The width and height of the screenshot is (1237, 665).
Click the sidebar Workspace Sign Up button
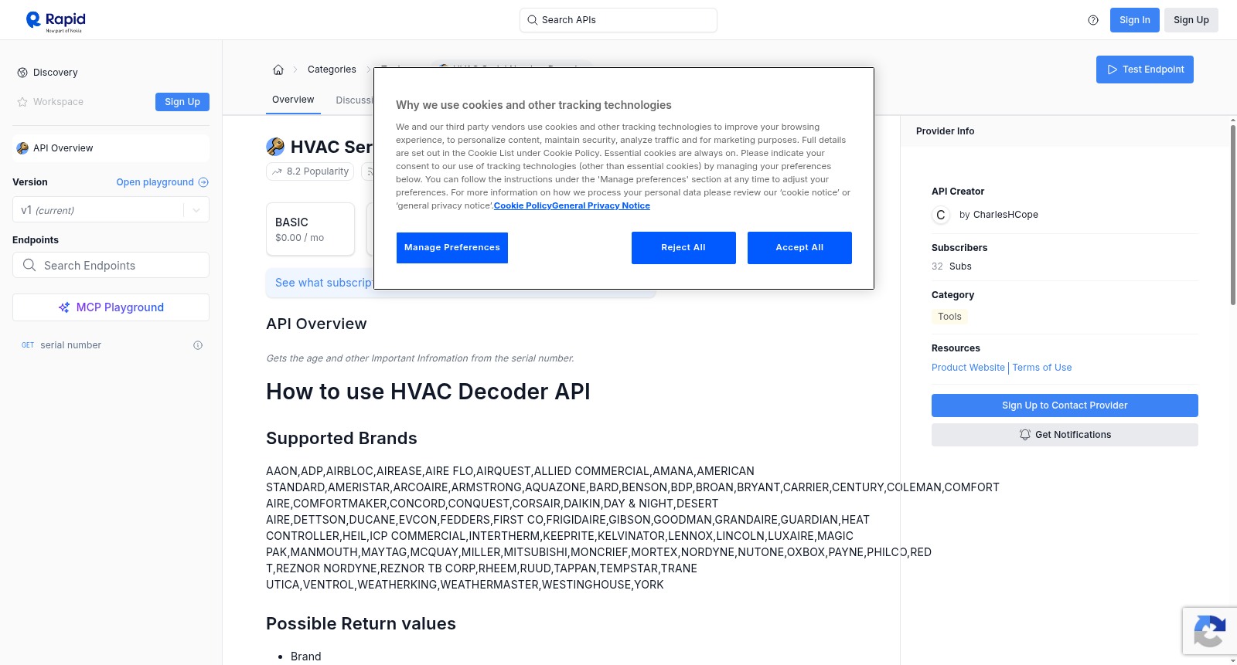coord(182,102)
